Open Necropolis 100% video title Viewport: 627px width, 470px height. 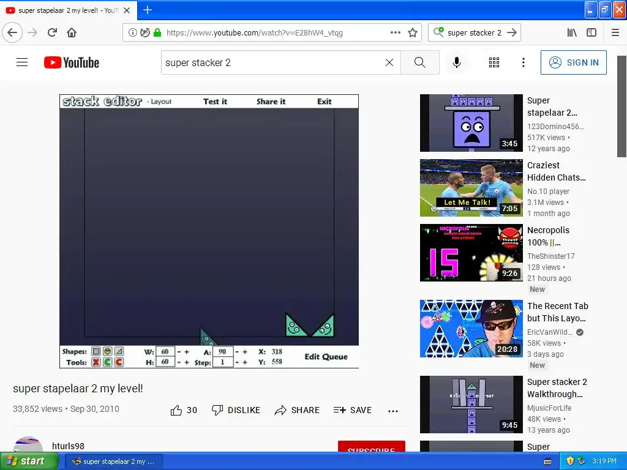click(548, 236)
